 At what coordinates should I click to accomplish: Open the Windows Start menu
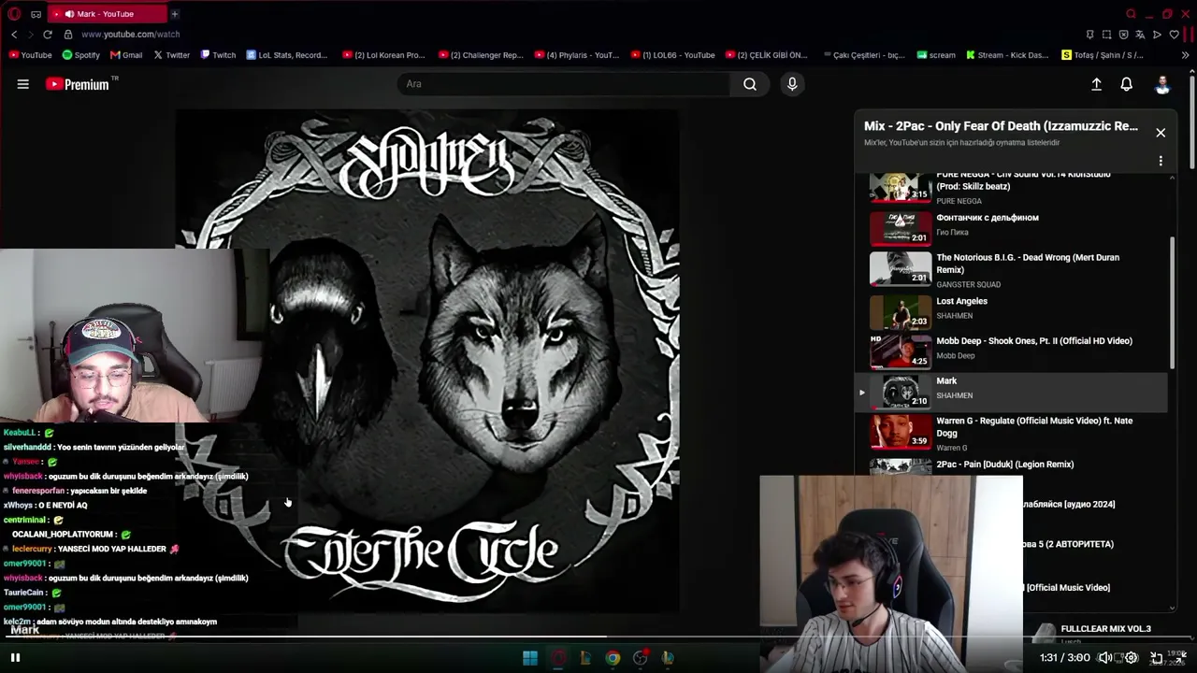coord(530,658)
